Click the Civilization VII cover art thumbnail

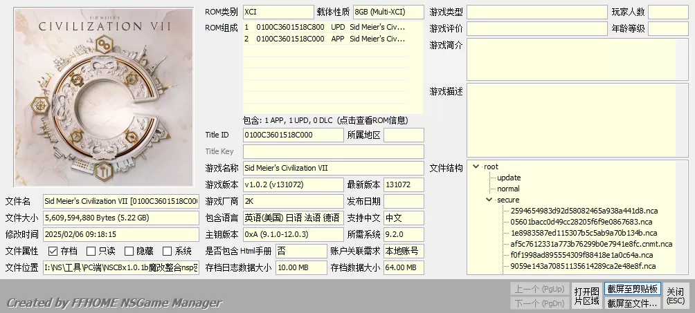pos(104,97)
